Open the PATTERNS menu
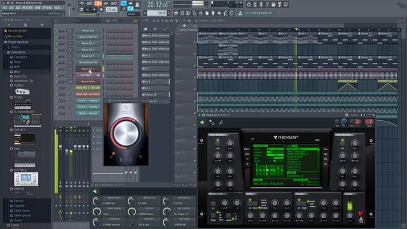407x229 pixels. 27,8
